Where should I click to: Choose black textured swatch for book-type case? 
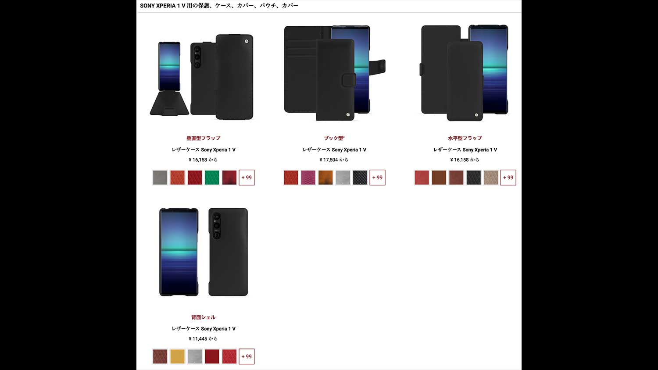point(360,178)
